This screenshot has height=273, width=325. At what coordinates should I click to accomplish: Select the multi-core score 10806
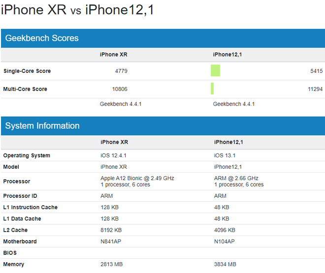coord(119,89)
